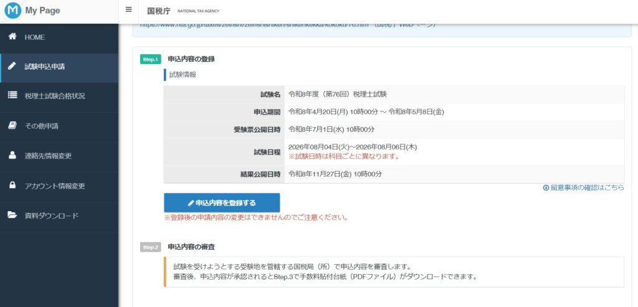Click the My Page title text

[42, 11]
